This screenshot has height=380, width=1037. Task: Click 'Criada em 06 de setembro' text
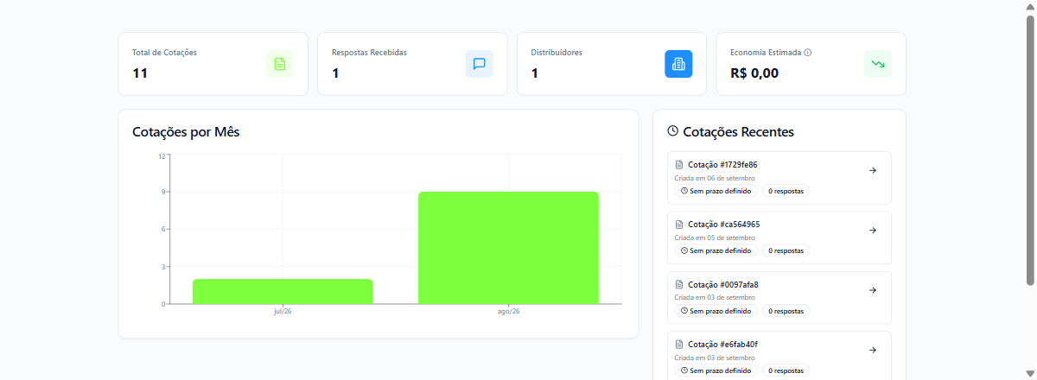click(715, 178)
